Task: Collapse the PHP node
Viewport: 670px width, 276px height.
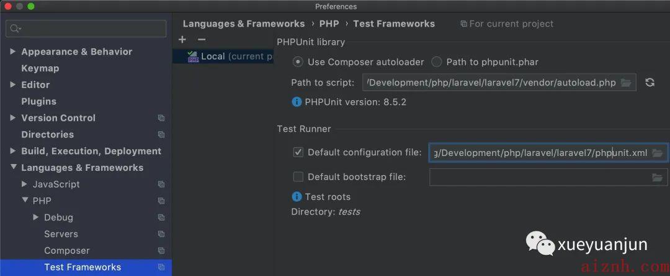Action: (25, 201)
